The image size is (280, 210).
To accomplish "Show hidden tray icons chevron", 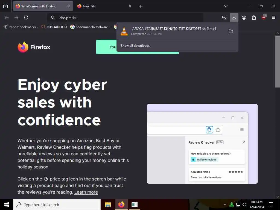I will (x=225, y=205).
